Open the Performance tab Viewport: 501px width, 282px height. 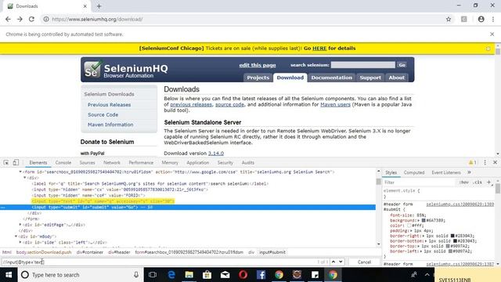[x=141, y=162]
